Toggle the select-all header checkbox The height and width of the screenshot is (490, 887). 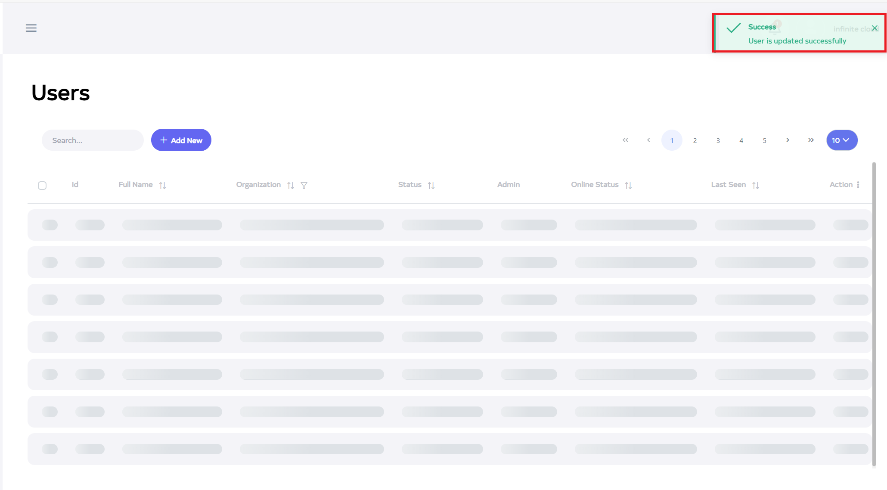pos(42,186)
